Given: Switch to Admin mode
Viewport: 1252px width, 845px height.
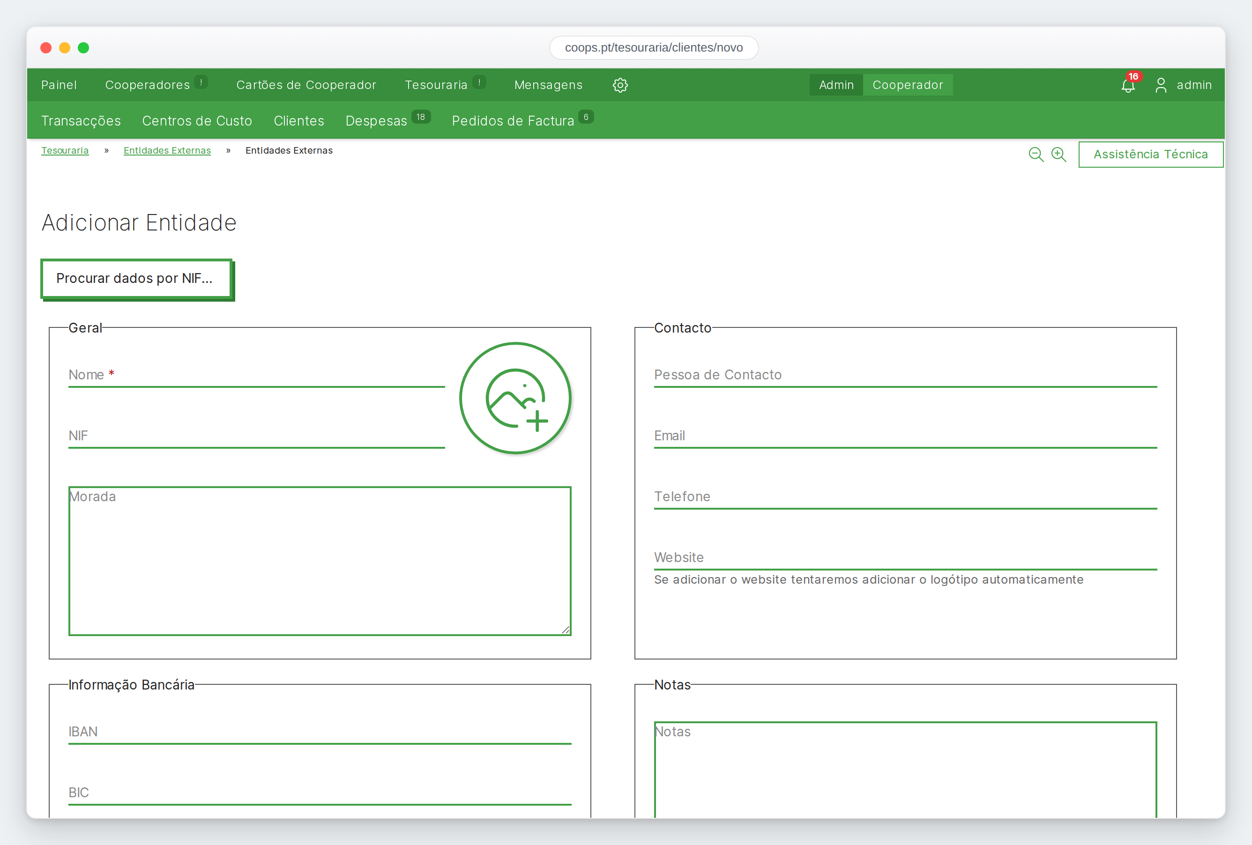Looking at the screenshot, I should click(836, 85).
